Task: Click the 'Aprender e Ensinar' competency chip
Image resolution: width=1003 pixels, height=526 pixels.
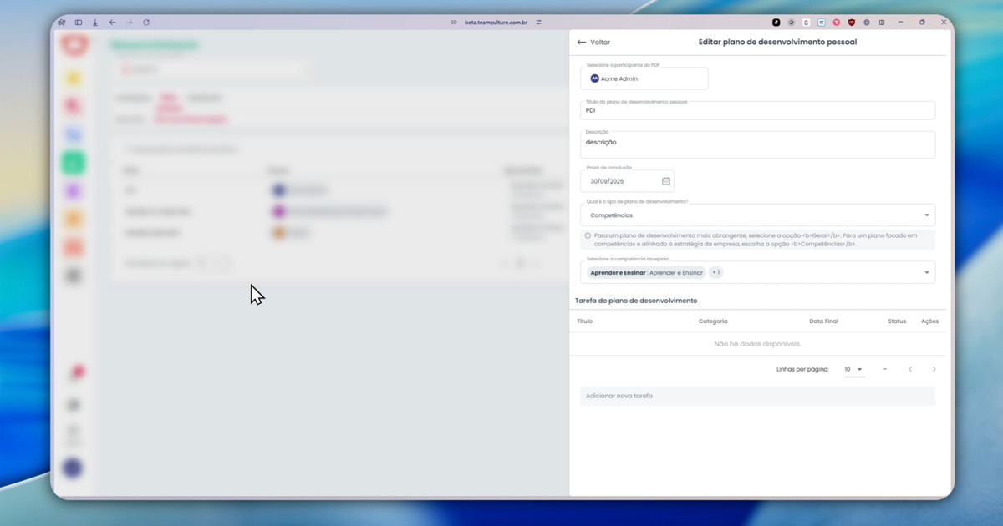Action: point(646,273)
